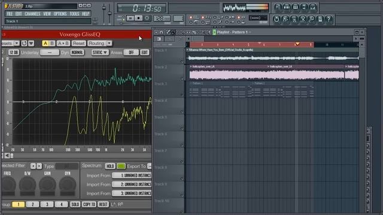Screen dimensions: 383x215
Task: Click the song time display
Action: (x=142, y=8)
